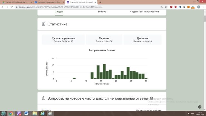This screenshot has height=116, width=206.
Task: Go back to the previous page
Action: pos(3,7)
